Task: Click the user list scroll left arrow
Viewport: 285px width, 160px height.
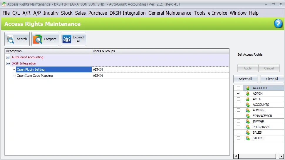Action: tap(236, 156)
